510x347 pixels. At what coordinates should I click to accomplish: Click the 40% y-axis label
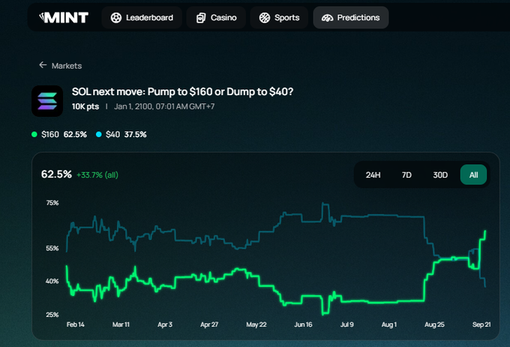coord(52,281)
